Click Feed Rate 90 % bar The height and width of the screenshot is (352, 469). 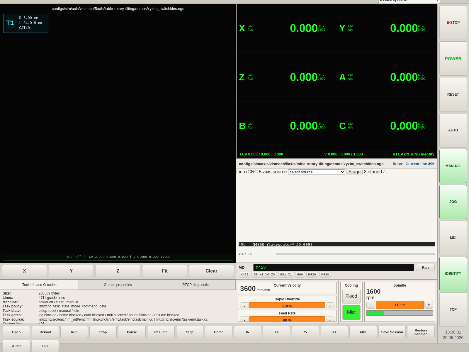287,319
